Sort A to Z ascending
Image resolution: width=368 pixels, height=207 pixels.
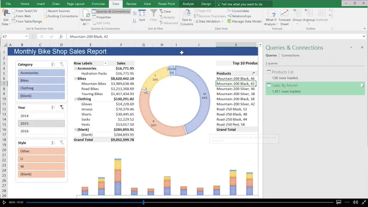click(135, 14)
